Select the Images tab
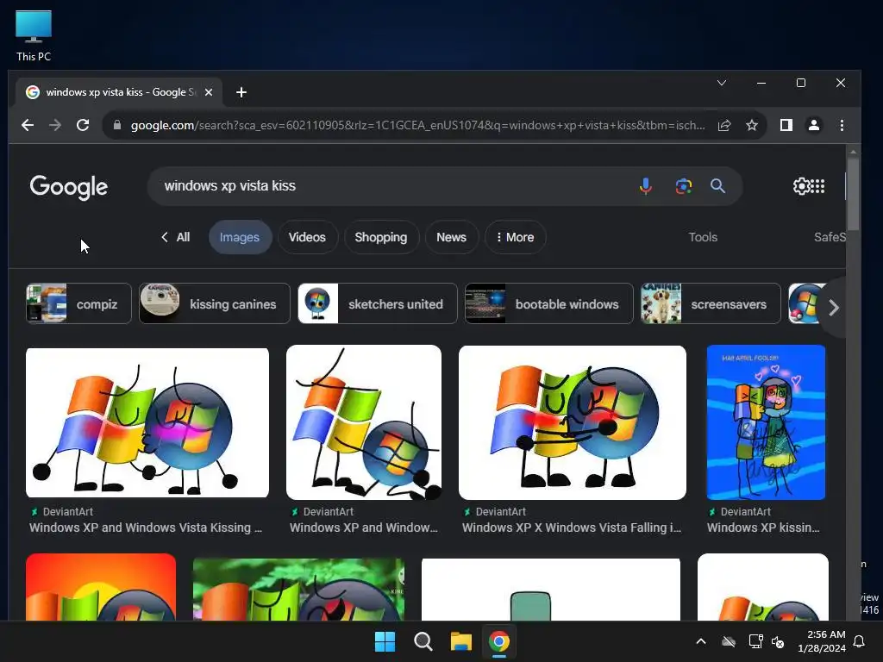Viewport: 883px width, 662px height. [240, 237]
